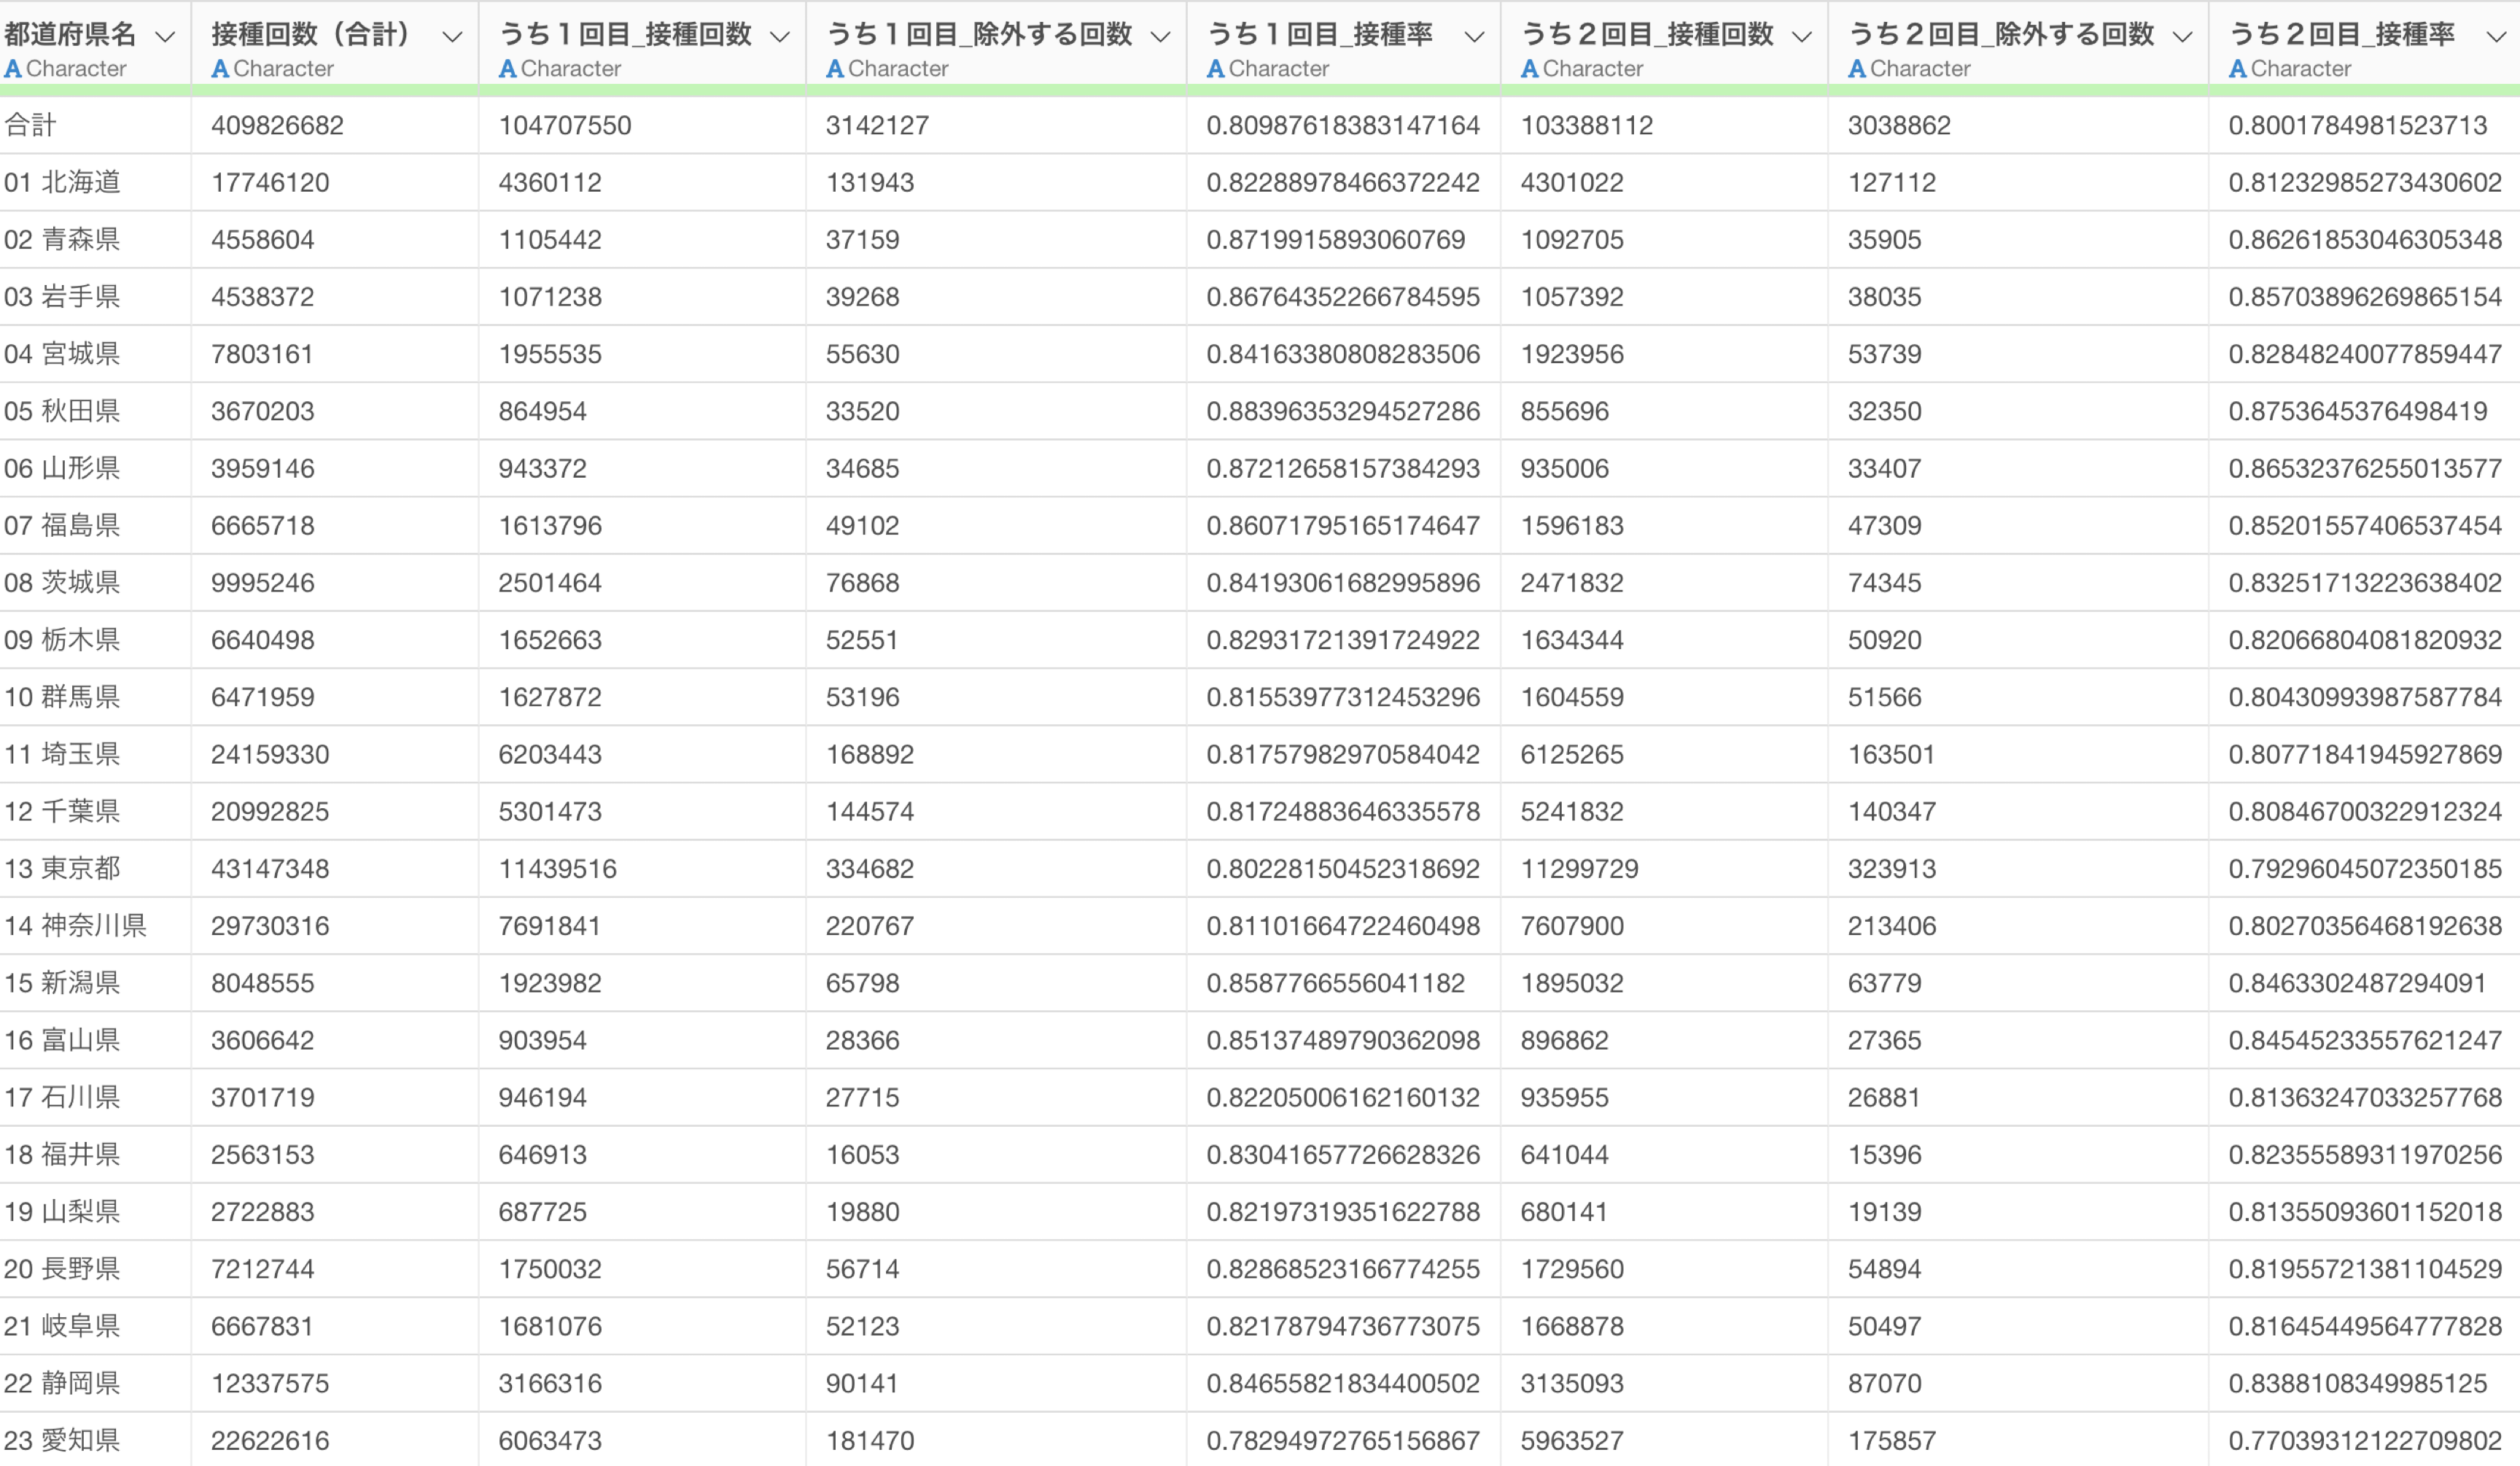Open dropdown for うち２回目_接種率 column
Screen dimensions: 2520x1466
pos(2496,37)
